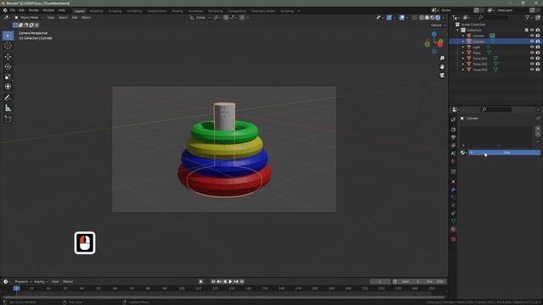The height and width of the screenshot is (305, 543).
Task: Select the Scale tool
Action: click(x=8, y=76)
